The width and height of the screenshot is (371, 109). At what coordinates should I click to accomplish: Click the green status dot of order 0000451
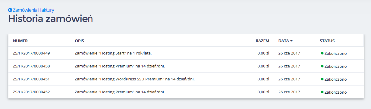(322, 79)
